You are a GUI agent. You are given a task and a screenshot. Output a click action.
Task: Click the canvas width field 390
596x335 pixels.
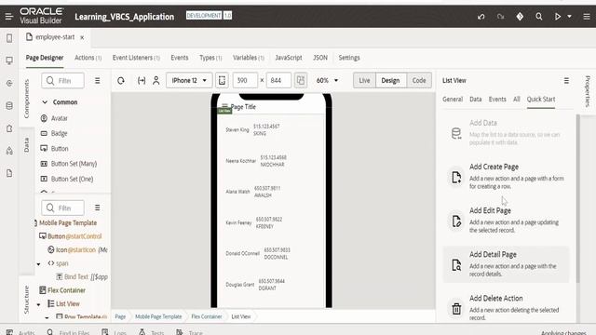[x=245, y=81]
